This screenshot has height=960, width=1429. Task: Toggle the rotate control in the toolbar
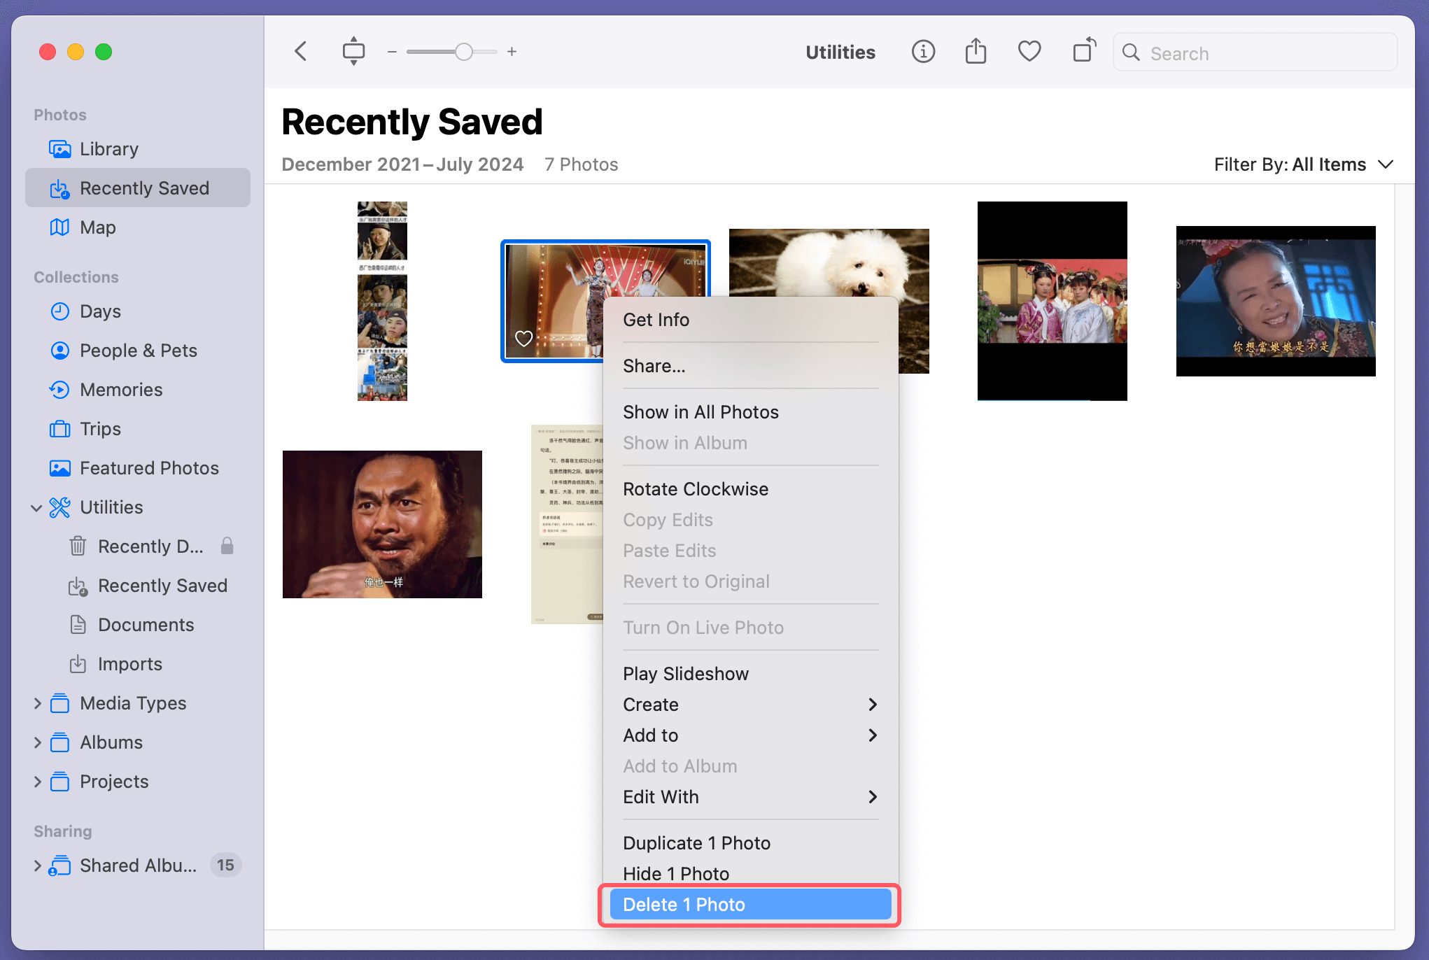click(1083, 51)
